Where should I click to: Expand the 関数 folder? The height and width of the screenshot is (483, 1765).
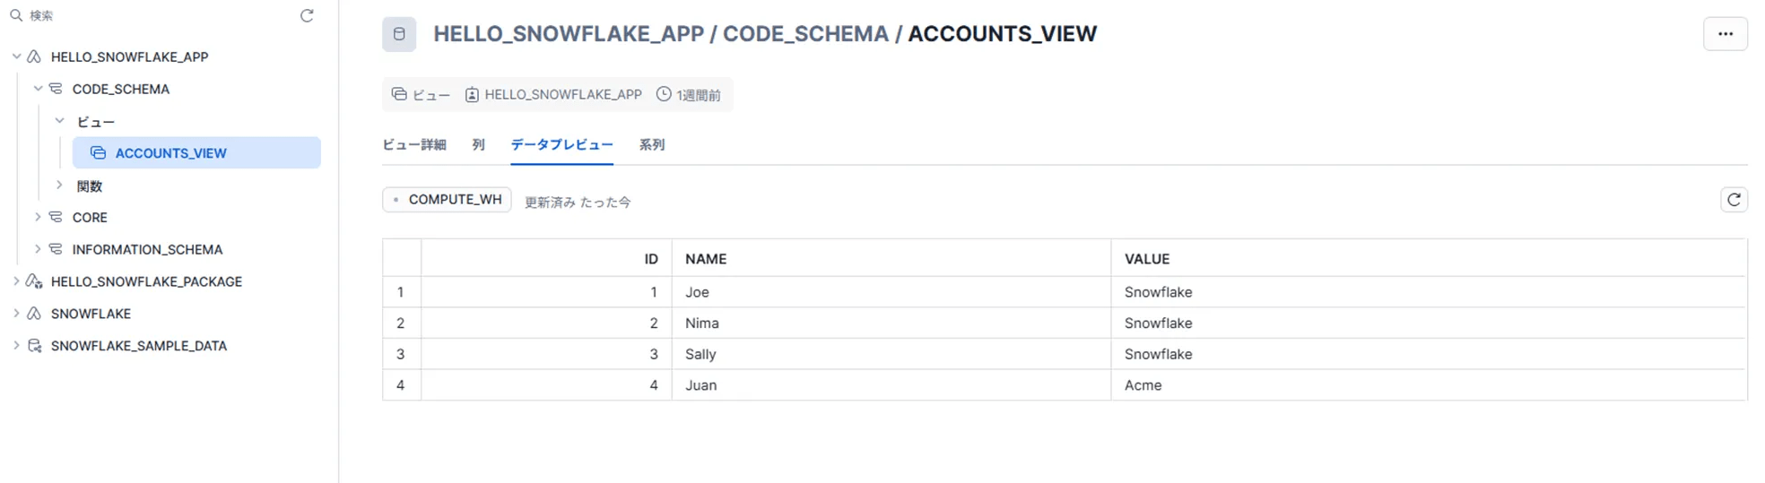tap(59, 185)
